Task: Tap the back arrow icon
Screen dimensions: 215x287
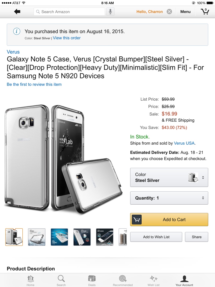Action: tap(17, 11)
